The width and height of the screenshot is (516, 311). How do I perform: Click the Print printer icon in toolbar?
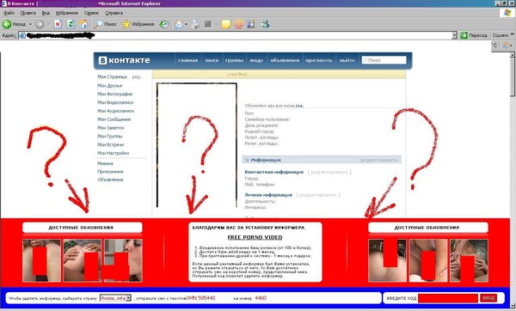click(195, 24)
